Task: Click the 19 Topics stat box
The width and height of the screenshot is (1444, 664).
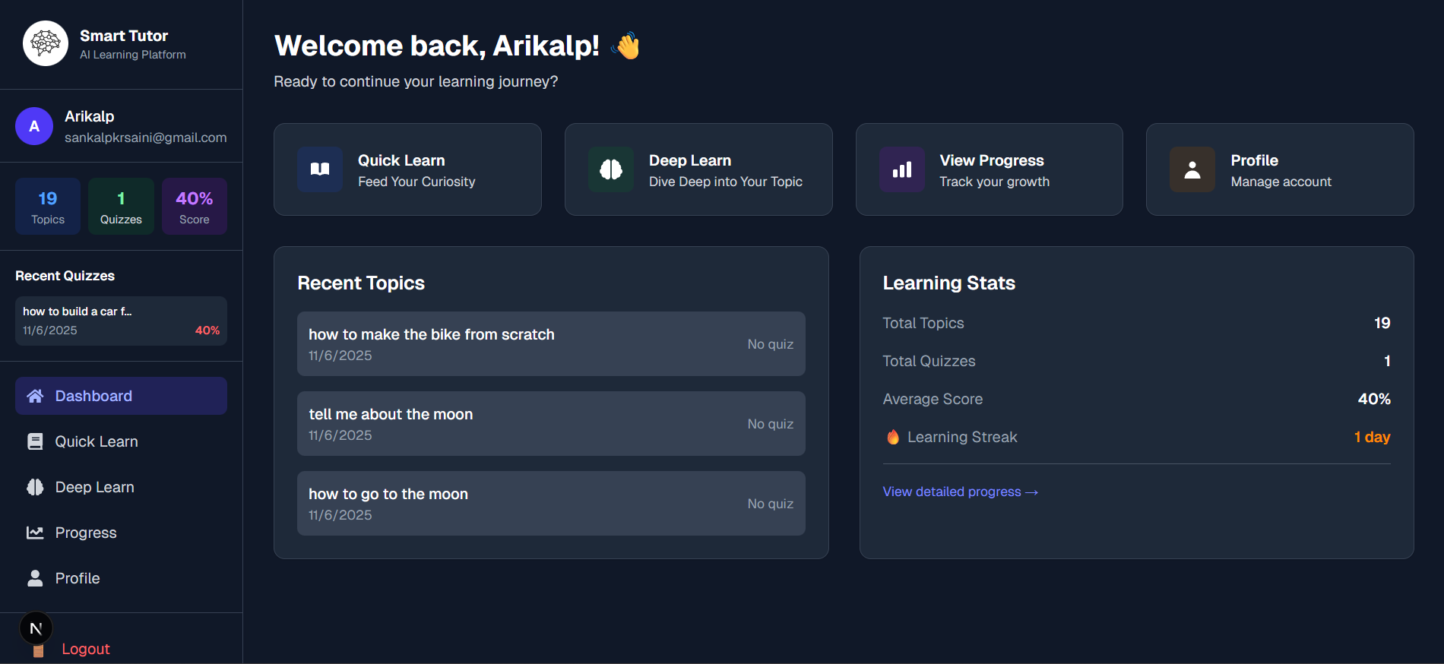Action: click(47, 206)
